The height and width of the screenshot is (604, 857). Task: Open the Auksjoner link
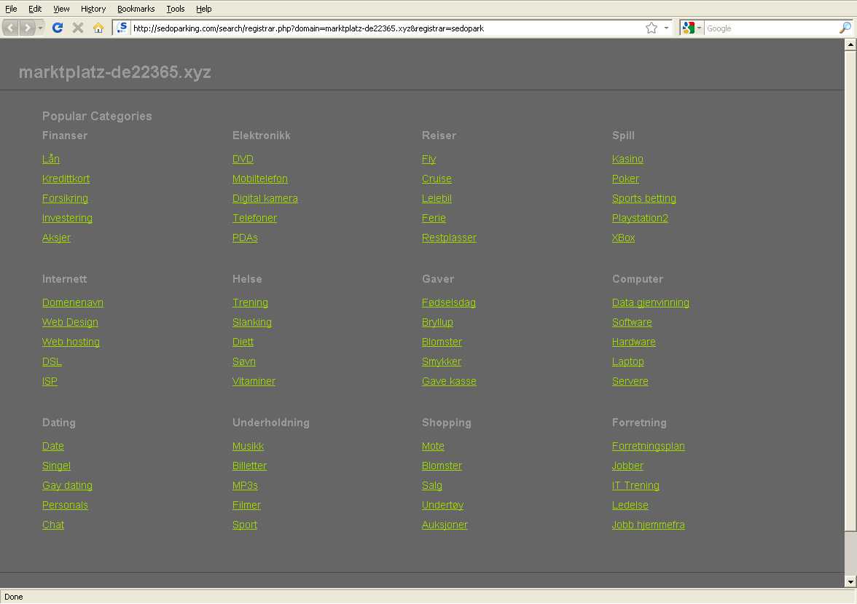445,525
